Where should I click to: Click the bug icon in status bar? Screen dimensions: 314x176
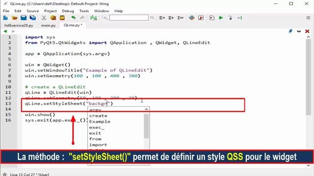(x=5, y=175)
